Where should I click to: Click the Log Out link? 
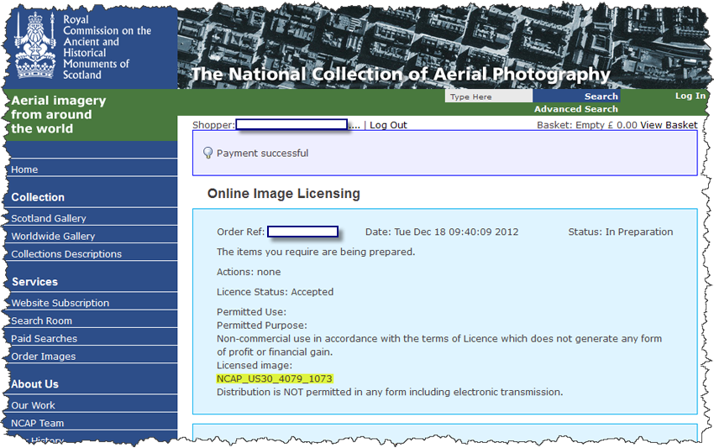click(388, 125)
